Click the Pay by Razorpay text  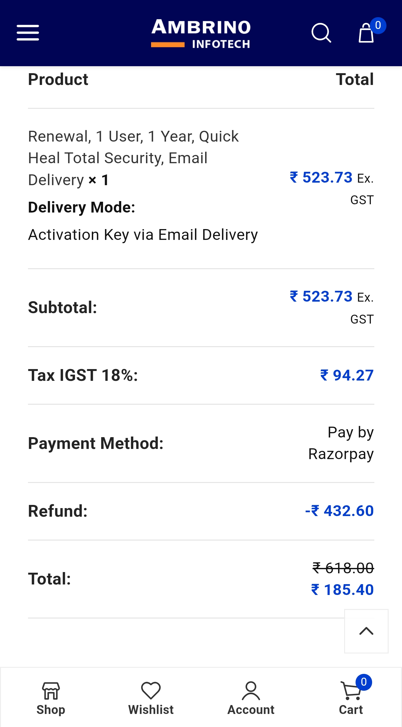pos(341,443)
